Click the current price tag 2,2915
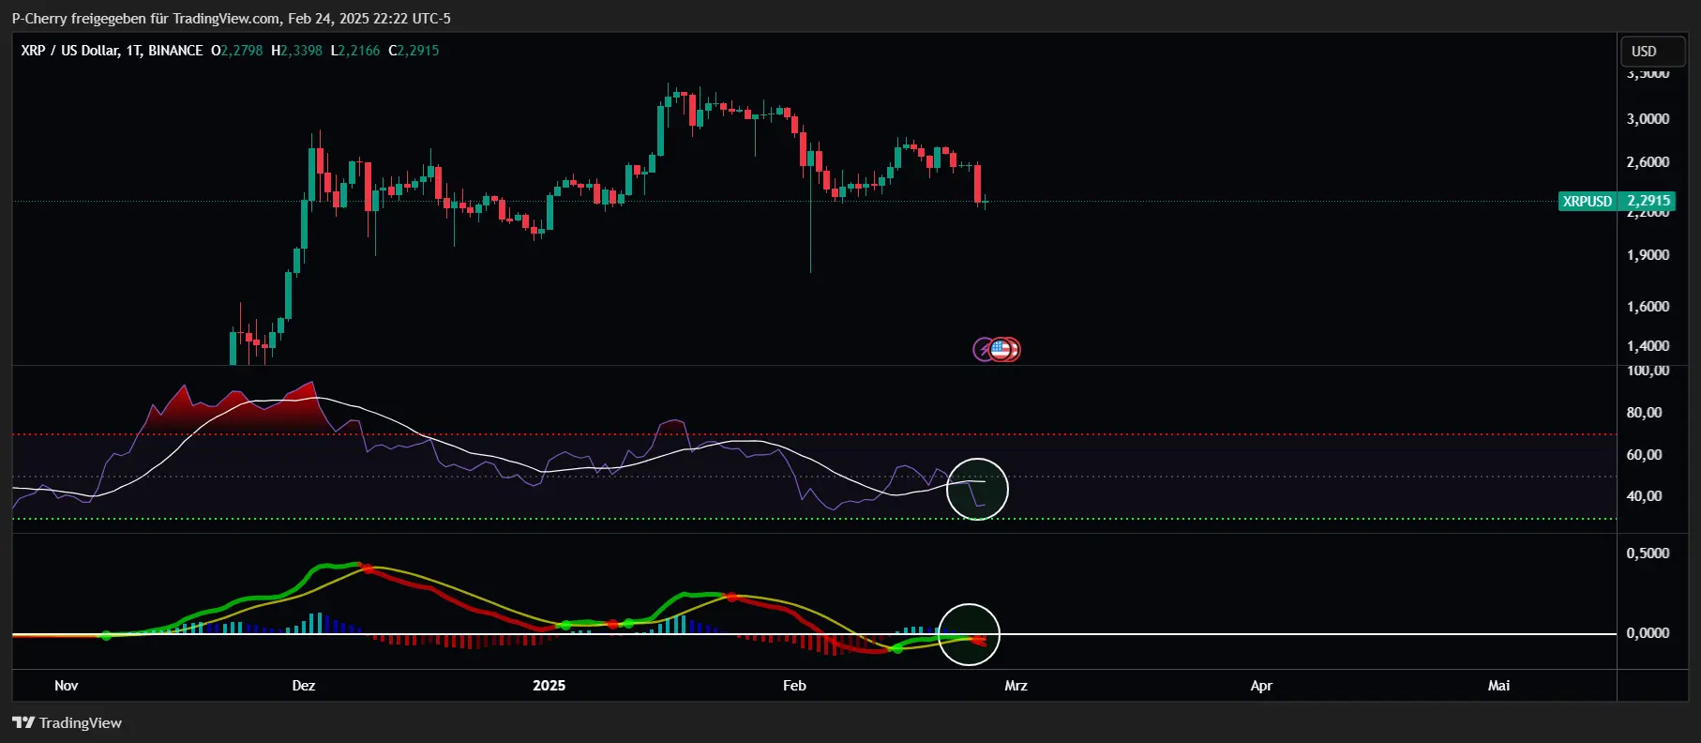1701x743 pixels. click(x=1648, y=201)
